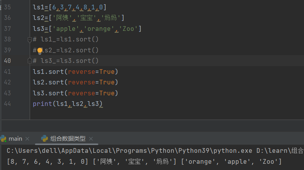The height and width of the screenshot is (170, 304).
Task: Click ['orange', 'apple', 'Zoo'] console output
Action: (231, 161)
